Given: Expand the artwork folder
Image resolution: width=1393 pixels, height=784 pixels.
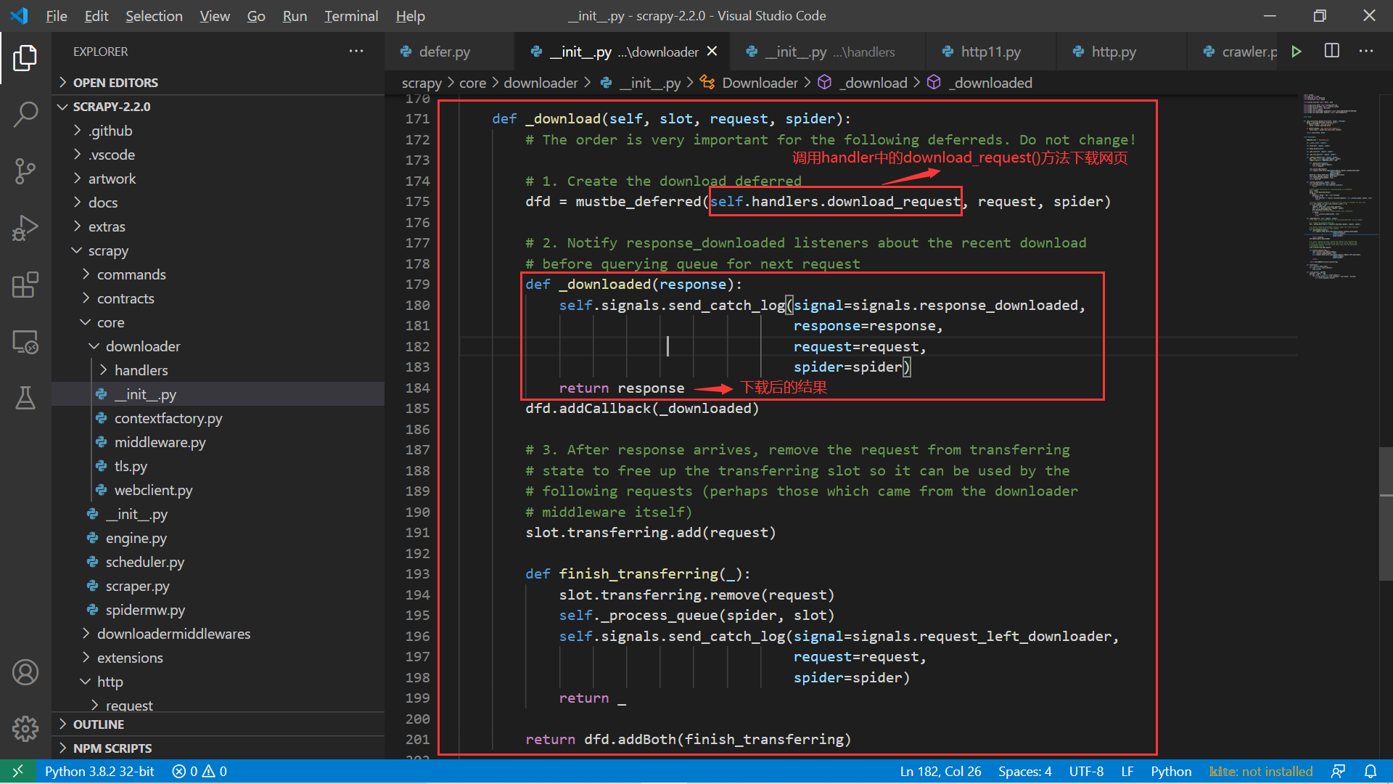Looking at the screenshot, I should (x=218, y=179).
